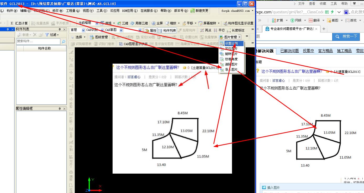Viewport: 364px width, 193px height.
Task: Open the browser 收藏 menu
Action: pos(323,4)
